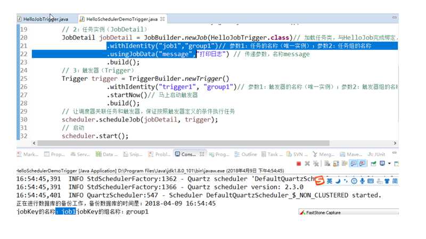Screen dimensions: 426x239
Task: Click the console timestamp "2018-04-09 16:54:45"
Action: point(180,203)
